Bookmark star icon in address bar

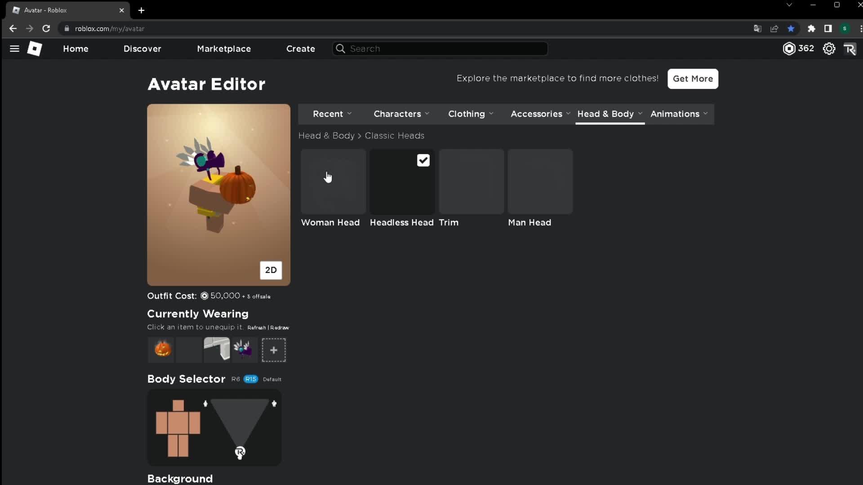tap(791, 28)
